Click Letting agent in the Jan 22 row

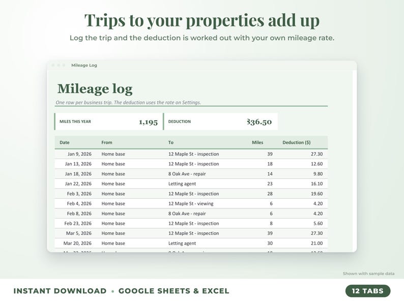[182, 184]
